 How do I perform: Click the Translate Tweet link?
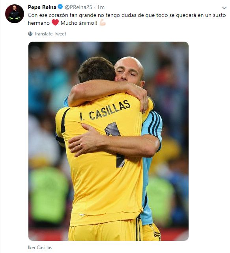pyautogui.click(x=50, y=34)
